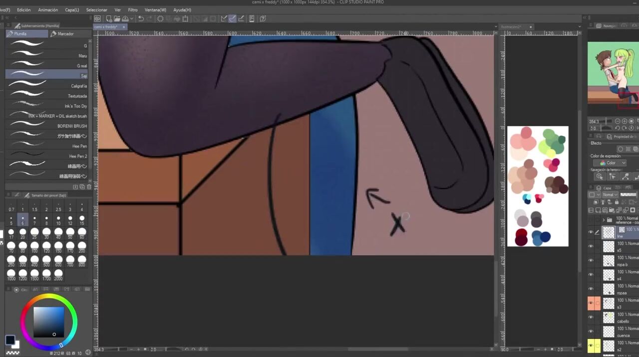This screenshot has height=357, width=639.
Task: Click the Open file folder icon
Action: pyautogui.click(x=116, y=18)
